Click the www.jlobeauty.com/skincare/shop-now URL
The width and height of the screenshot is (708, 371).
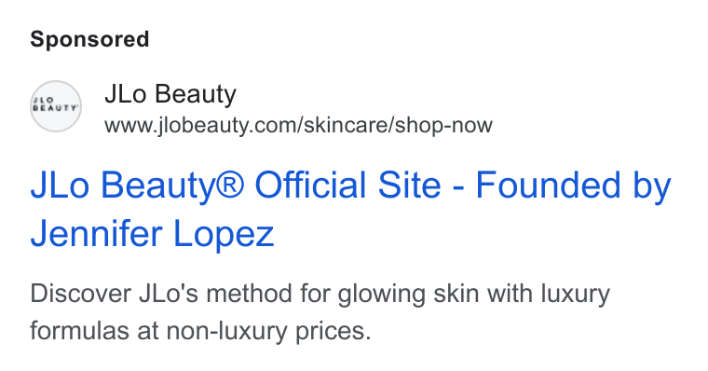pyautogui.click(x=298, y=125)
